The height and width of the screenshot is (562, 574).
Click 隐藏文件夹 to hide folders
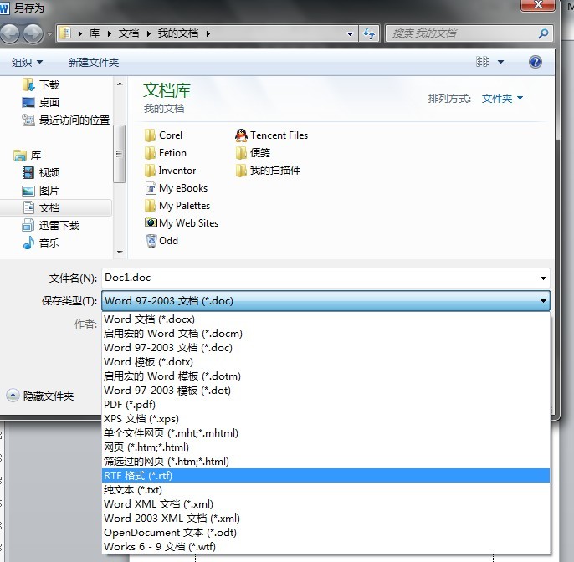[48, 396]
